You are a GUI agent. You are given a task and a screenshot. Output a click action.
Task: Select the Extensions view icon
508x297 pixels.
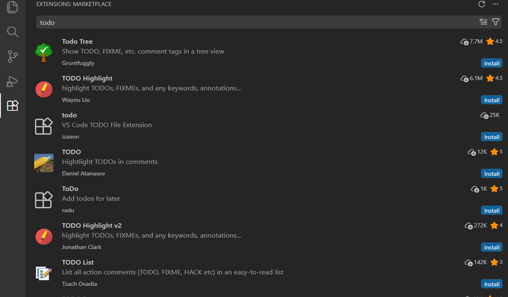(x=12, y=106)
